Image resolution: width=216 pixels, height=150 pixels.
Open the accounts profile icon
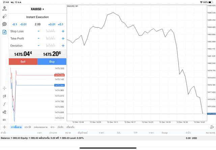coord(4,8)
